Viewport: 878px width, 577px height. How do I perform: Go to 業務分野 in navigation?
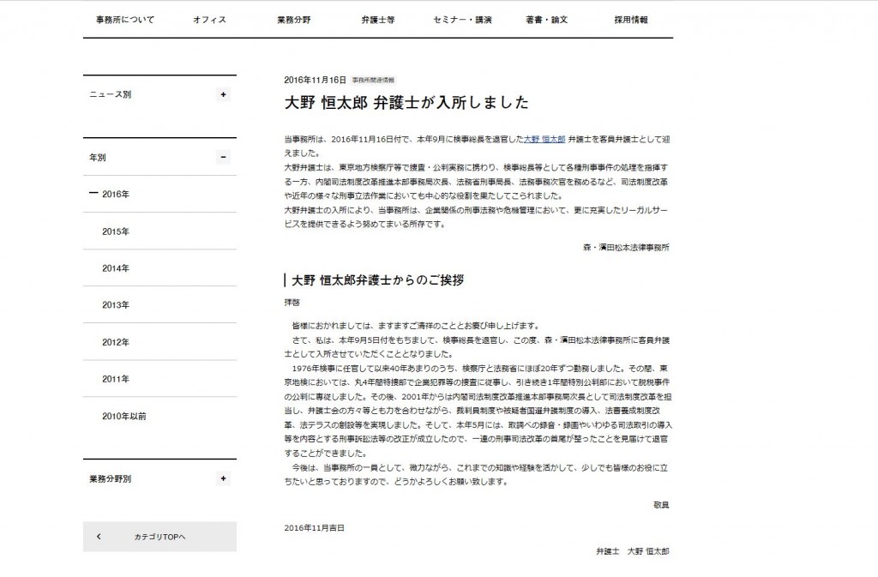[x=294, y=20]
